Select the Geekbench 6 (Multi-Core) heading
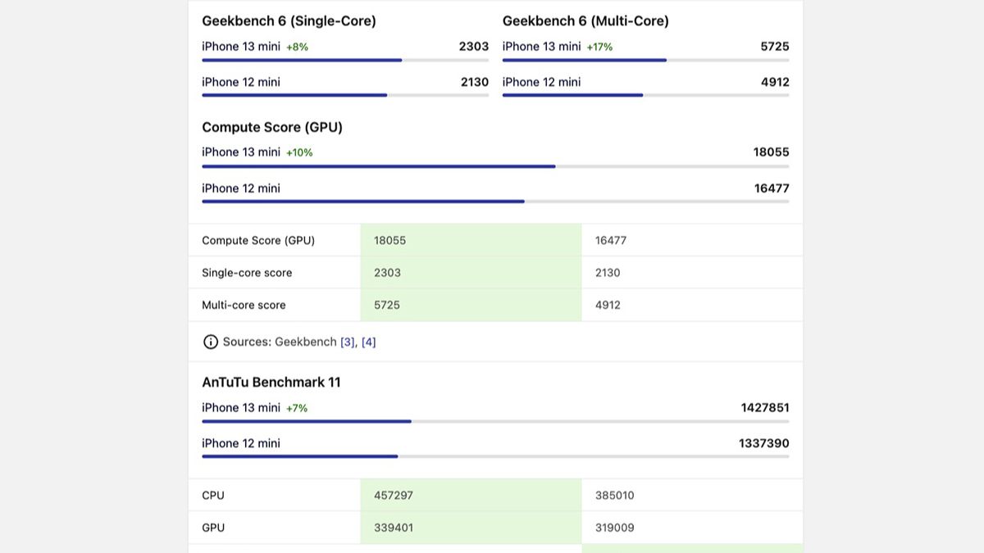The width and height of the screenshot is (984, 553). (x=585, y=21)
